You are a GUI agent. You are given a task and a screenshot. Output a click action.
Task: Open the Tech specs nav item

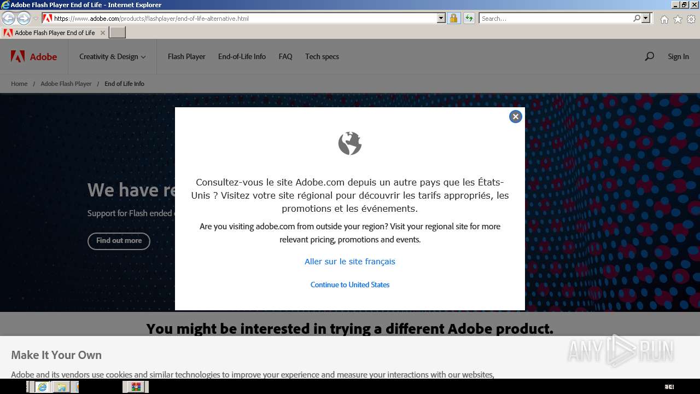click(322, 56)
